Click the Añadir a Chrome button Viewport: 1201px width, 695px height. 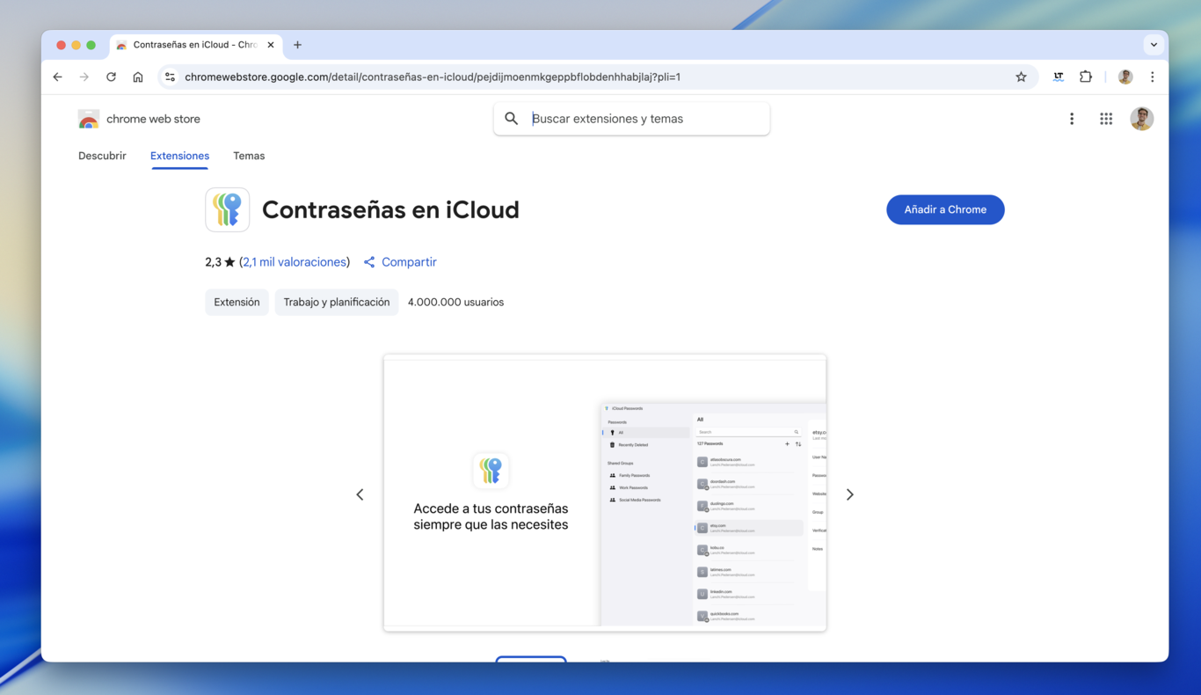click(945, 209)
